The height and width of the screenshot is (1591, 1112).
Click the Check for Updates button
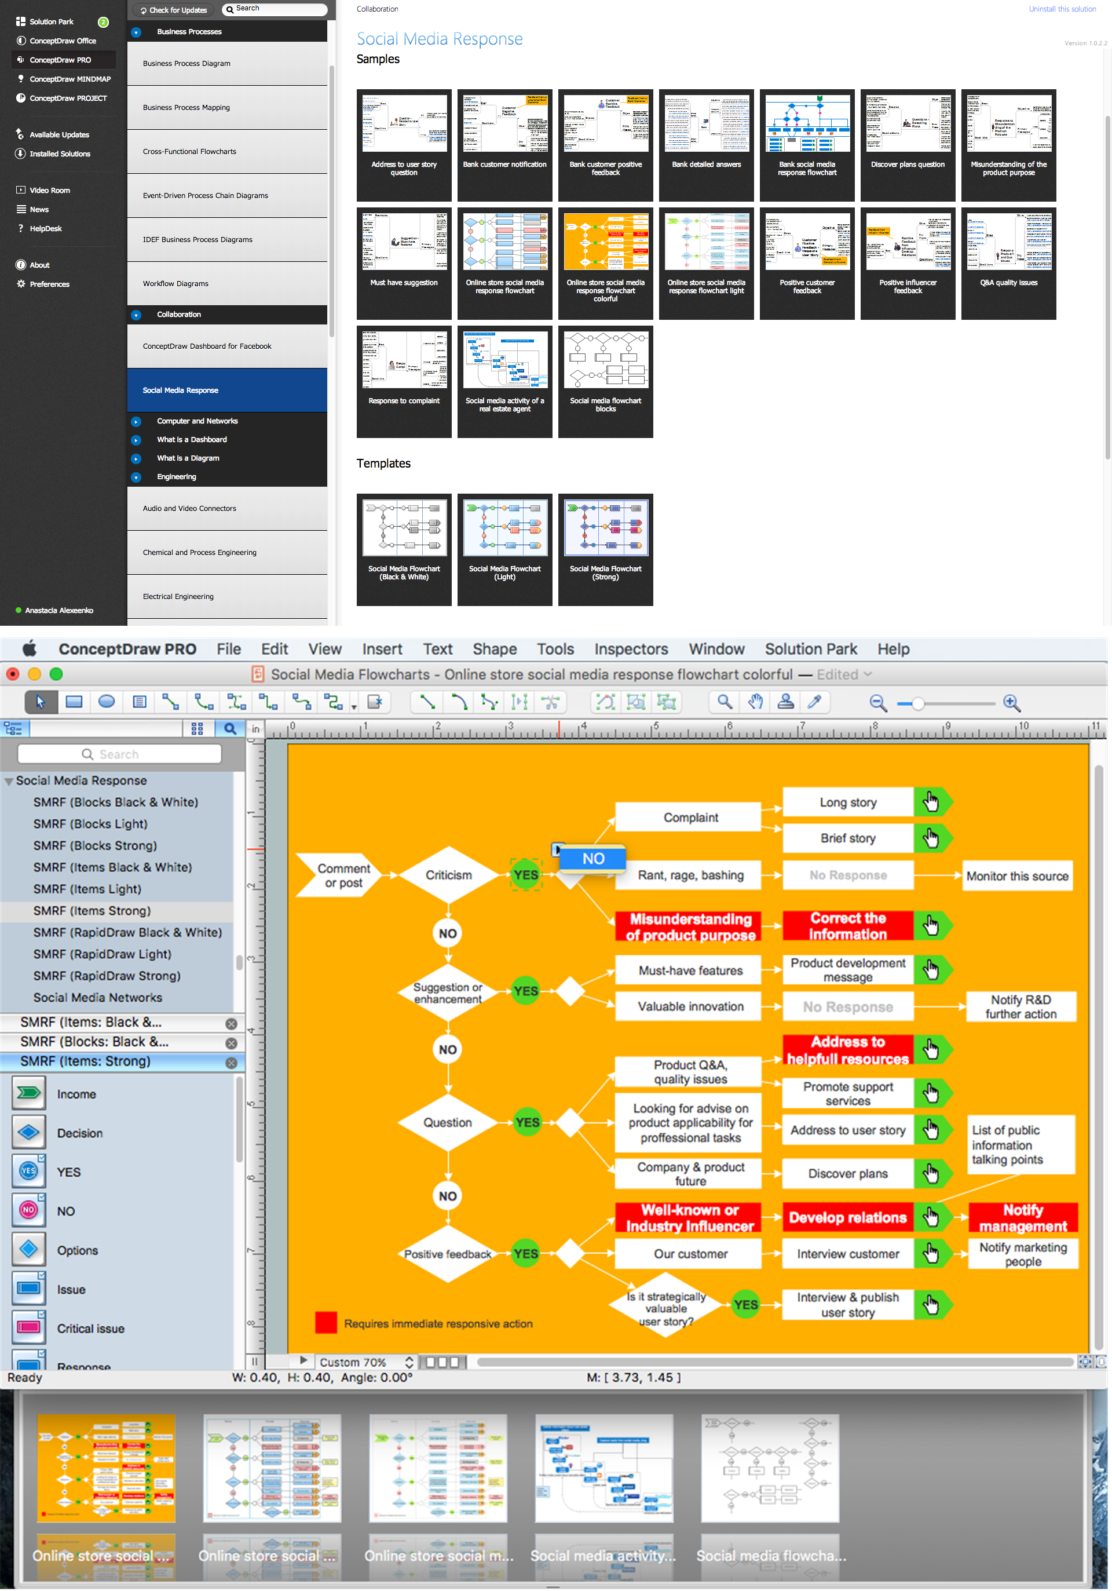pos(175,10)
